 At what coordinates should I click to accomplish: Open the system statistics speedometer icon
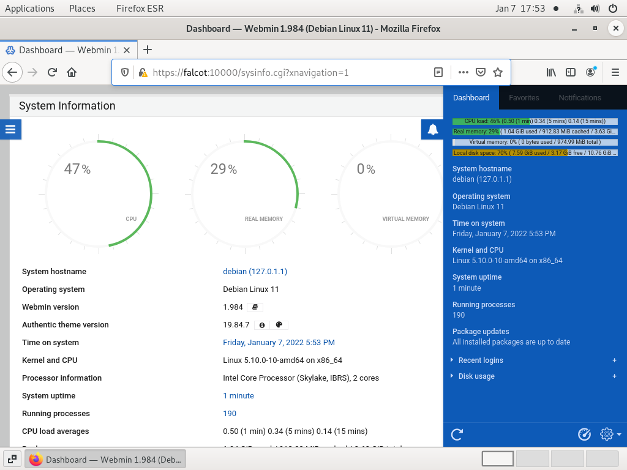pyautogui.click(x=584, y=434)
